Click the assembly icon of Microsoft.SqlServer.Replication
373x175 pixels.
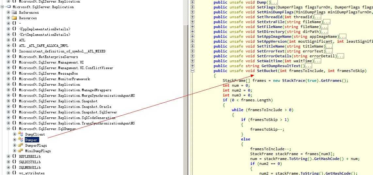click(9, 7)
